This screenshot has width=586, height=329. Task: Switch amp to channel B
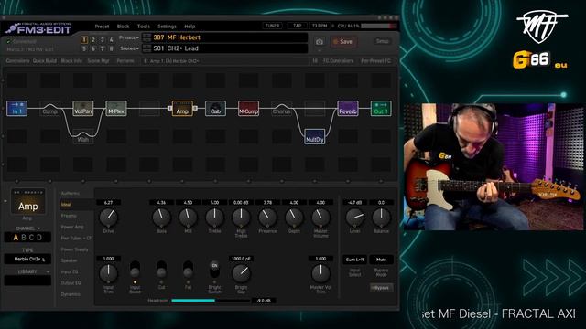click(24, 238)
